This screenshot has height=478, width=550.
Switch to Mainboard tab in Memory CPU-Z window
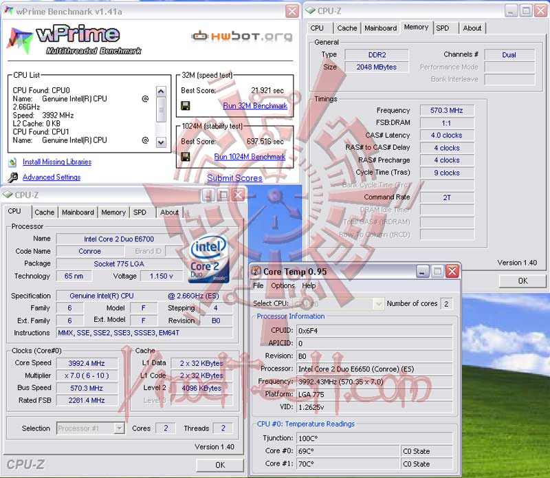[381, 28]
